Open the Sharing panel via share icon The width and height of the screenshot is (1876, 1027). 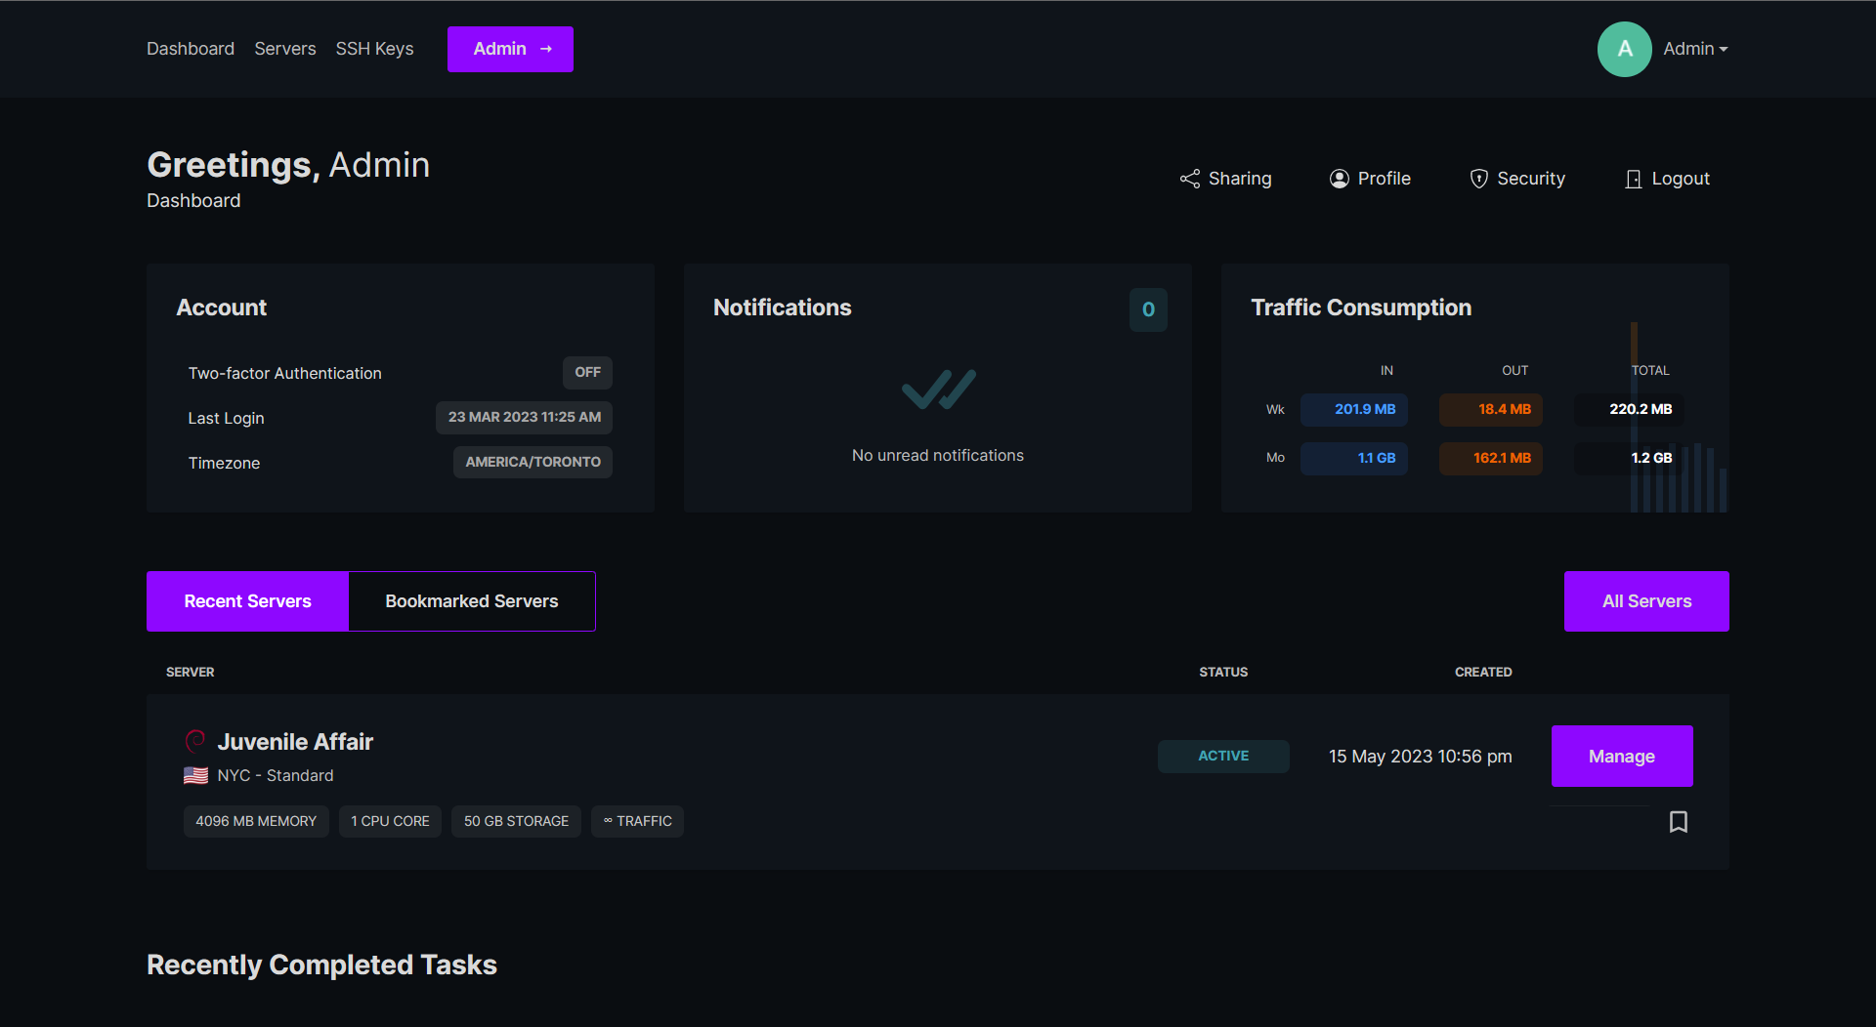(1188, 179)
